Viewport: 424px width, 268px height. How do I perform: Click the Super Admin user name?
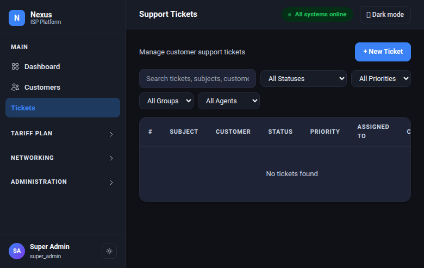(50, 247)
